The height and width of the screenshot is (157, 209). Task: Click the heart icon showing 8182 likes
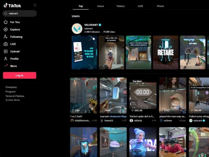(x=162, y=110)
